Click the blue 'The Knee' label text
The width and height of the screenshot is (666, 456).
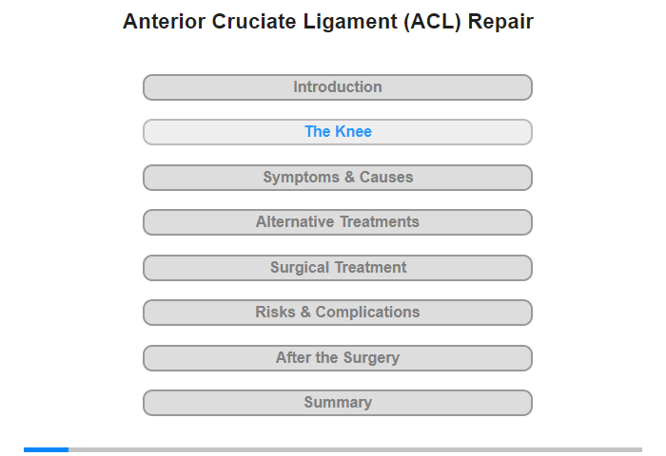[338, 131]
